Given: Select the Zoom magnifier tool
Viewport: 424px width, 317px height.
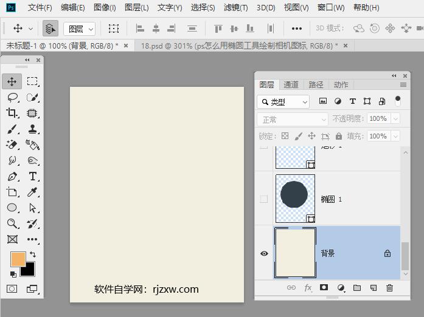Looking at the screenshot, I should tap(12, 223).
